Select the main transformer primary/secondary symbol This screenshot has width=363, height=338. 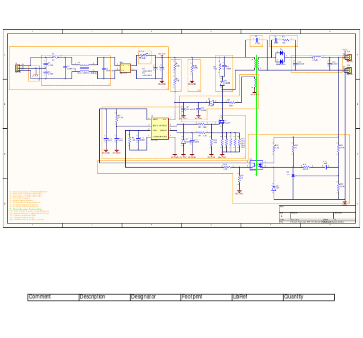click(257, 64)
